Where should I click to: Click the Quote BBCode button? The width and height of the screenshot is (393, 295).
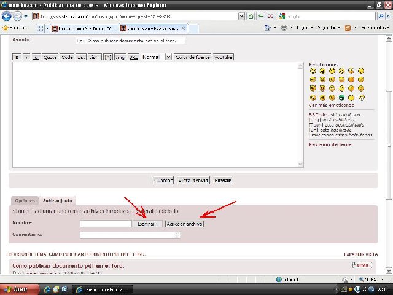(x=50, y=57)
